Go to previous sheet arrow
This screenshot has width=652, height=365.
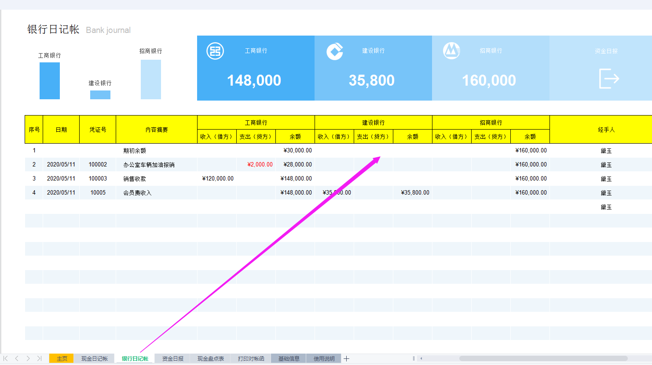pyautogui.click(x=17, y=358)
